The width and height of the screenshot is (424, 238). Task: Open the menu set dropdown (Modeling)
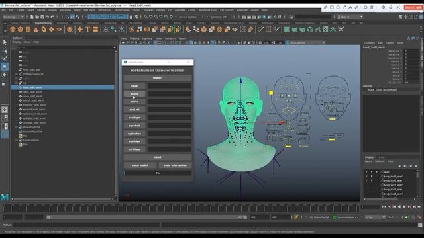point(13,17)
